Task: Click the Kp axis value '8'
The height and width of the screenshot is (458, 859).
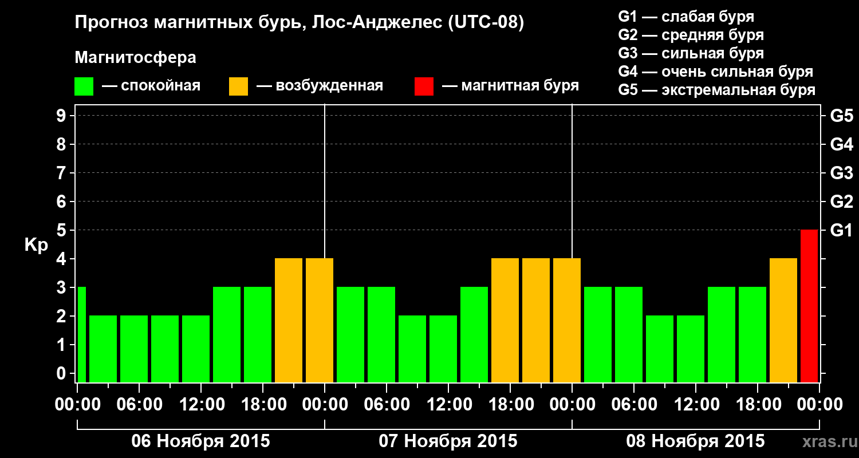Action: 62,145
